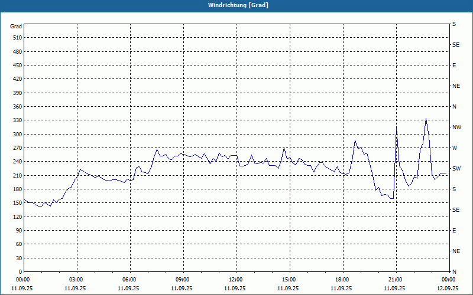The width and height of the screenshot is (473, 295).
Task: Click the 60 value on the left axis
Action: (19, 244)
